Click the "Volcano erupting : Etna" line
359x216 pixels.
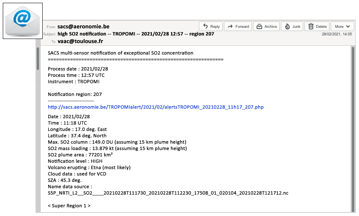pos(89,167)
